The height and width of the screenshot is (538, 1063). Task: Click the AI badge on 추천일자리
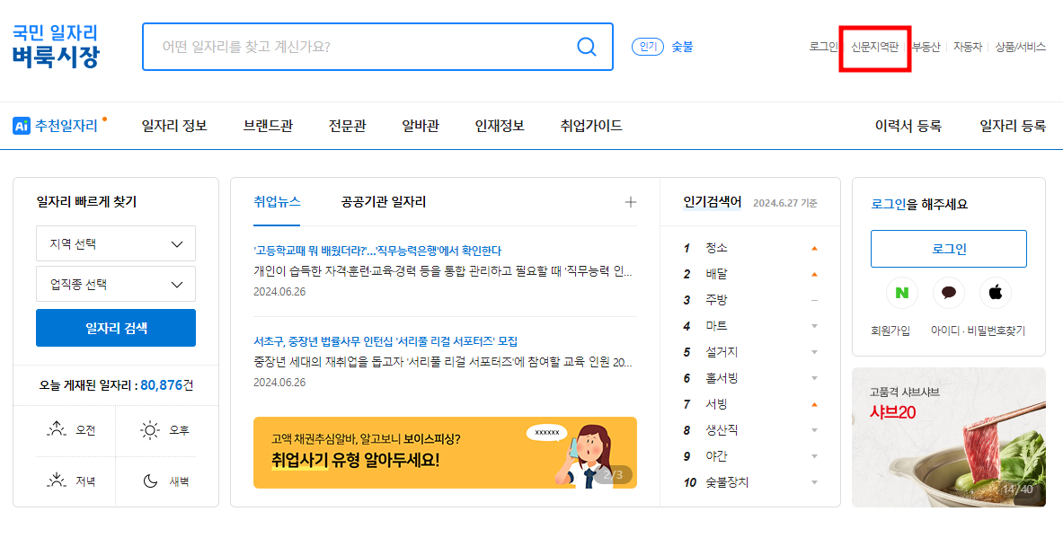(20, 125)
